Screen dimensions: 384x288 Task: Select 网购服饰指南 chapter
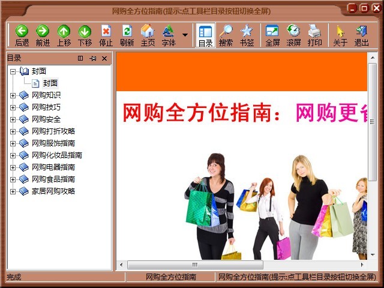pos(53,143)
